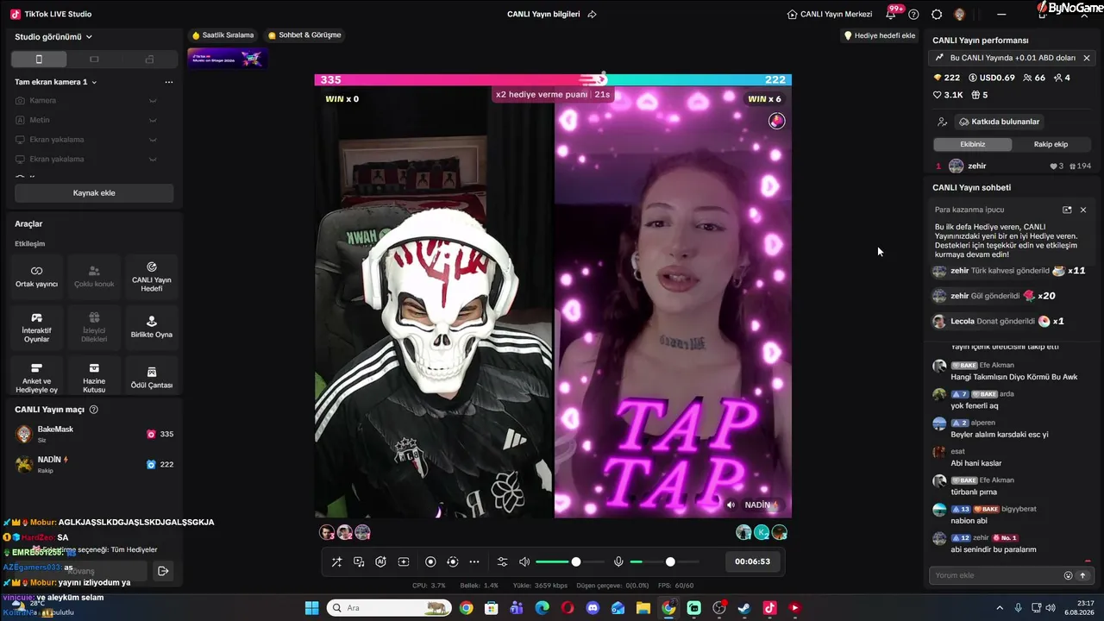Toggle visibility of the Kamera source
This screenshot has width=1104, height=621.
(x=153, y=101)
